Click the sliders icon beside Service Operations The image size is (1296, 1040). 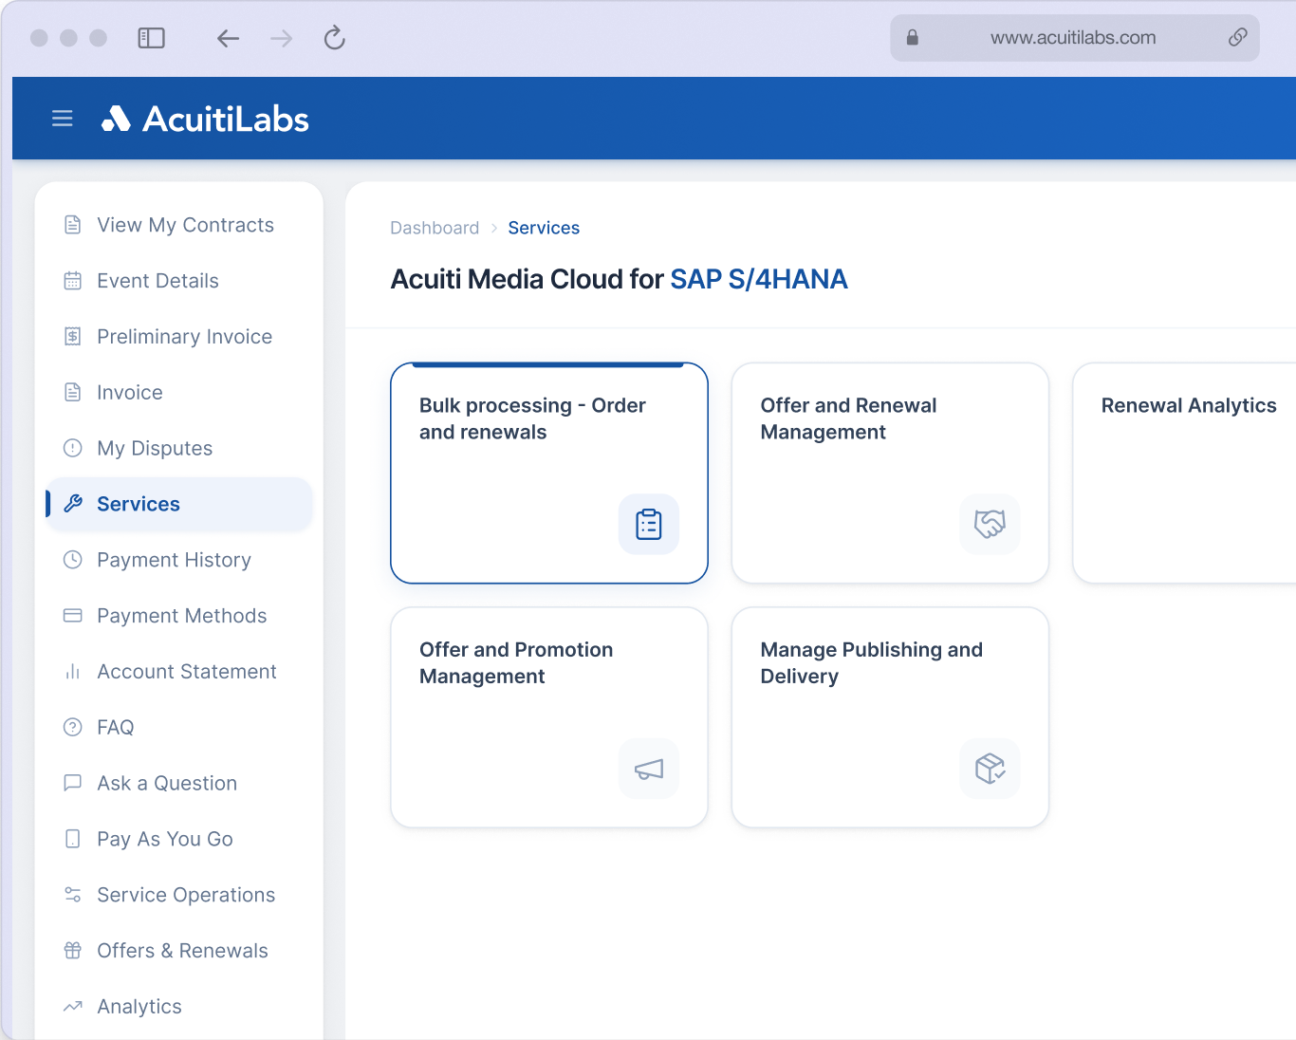tap(72, 895)
